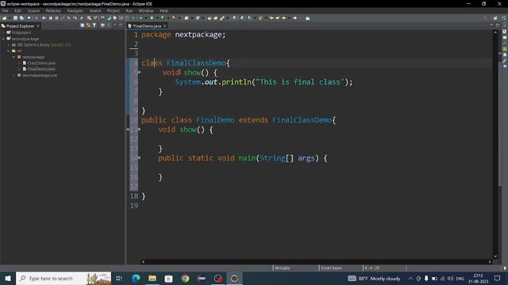Click the editor scrollbar up arrow
This screenshot has height=285, width=508.
pyautogui.click(x=495, y=32)
